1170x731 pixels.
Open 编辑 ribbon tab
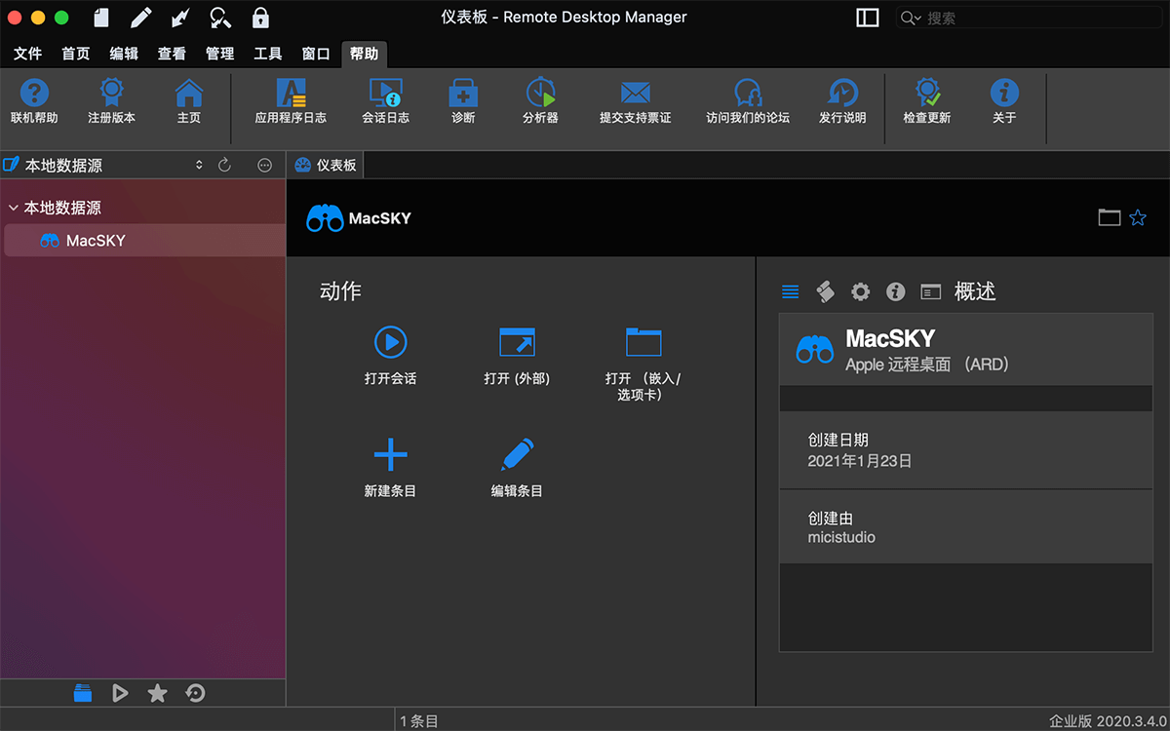(x=124, y=54)
